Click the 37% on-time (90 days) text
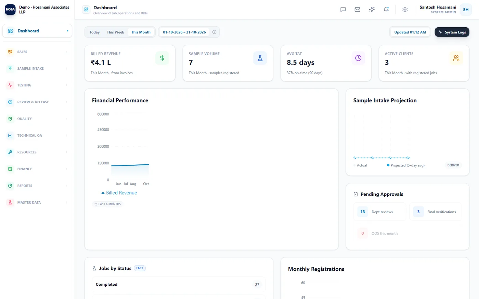This screenshot has height=299, width=479. click(x=305, y=73)
